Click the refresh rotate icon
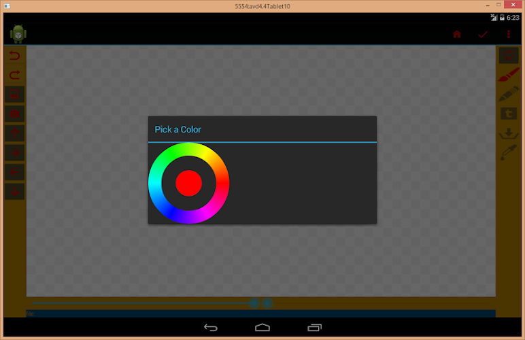This screenshot has height=340, width=525. [509, 55]
